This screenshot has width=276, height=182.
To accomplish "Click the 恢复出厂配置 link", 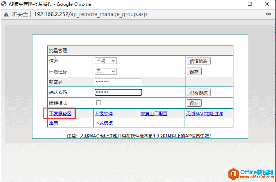I will point(154,114).
